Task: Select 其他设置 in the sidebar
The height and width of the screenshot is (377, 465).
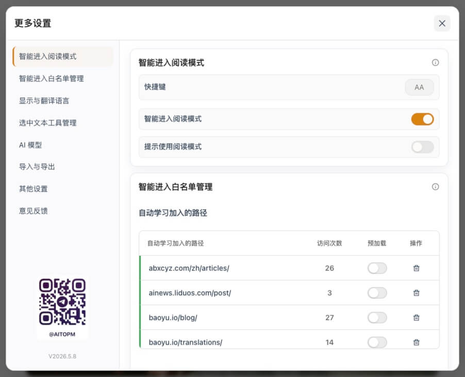Action: click(63, 189)
